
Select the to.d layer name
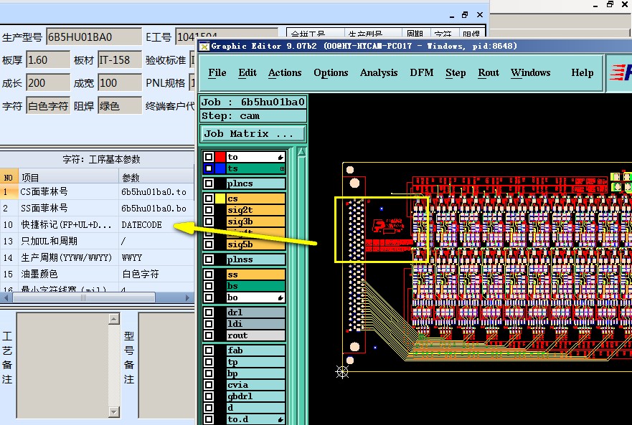click(256, 419)
